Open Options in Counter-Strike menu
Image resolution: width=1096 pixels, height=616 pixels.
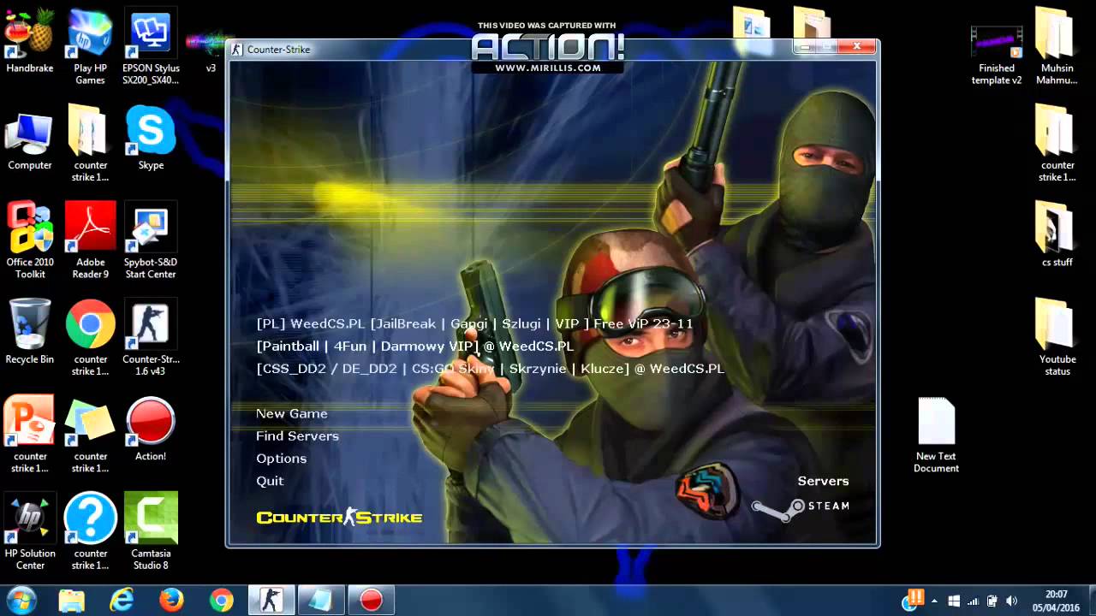pyautogui.click(x=281, y=458)
